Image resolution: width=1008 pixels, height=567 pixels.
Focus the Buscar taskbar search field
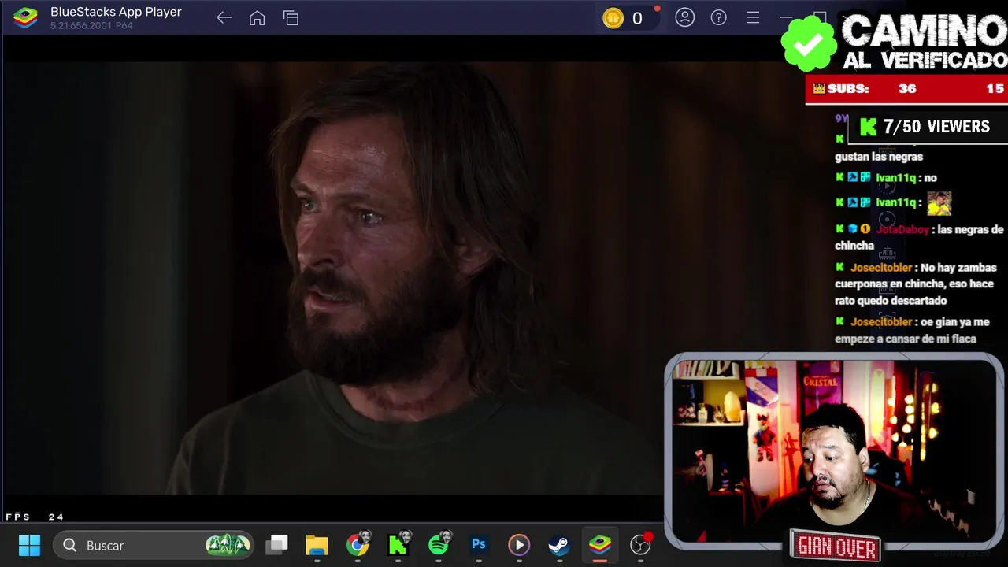click(154, 545)
